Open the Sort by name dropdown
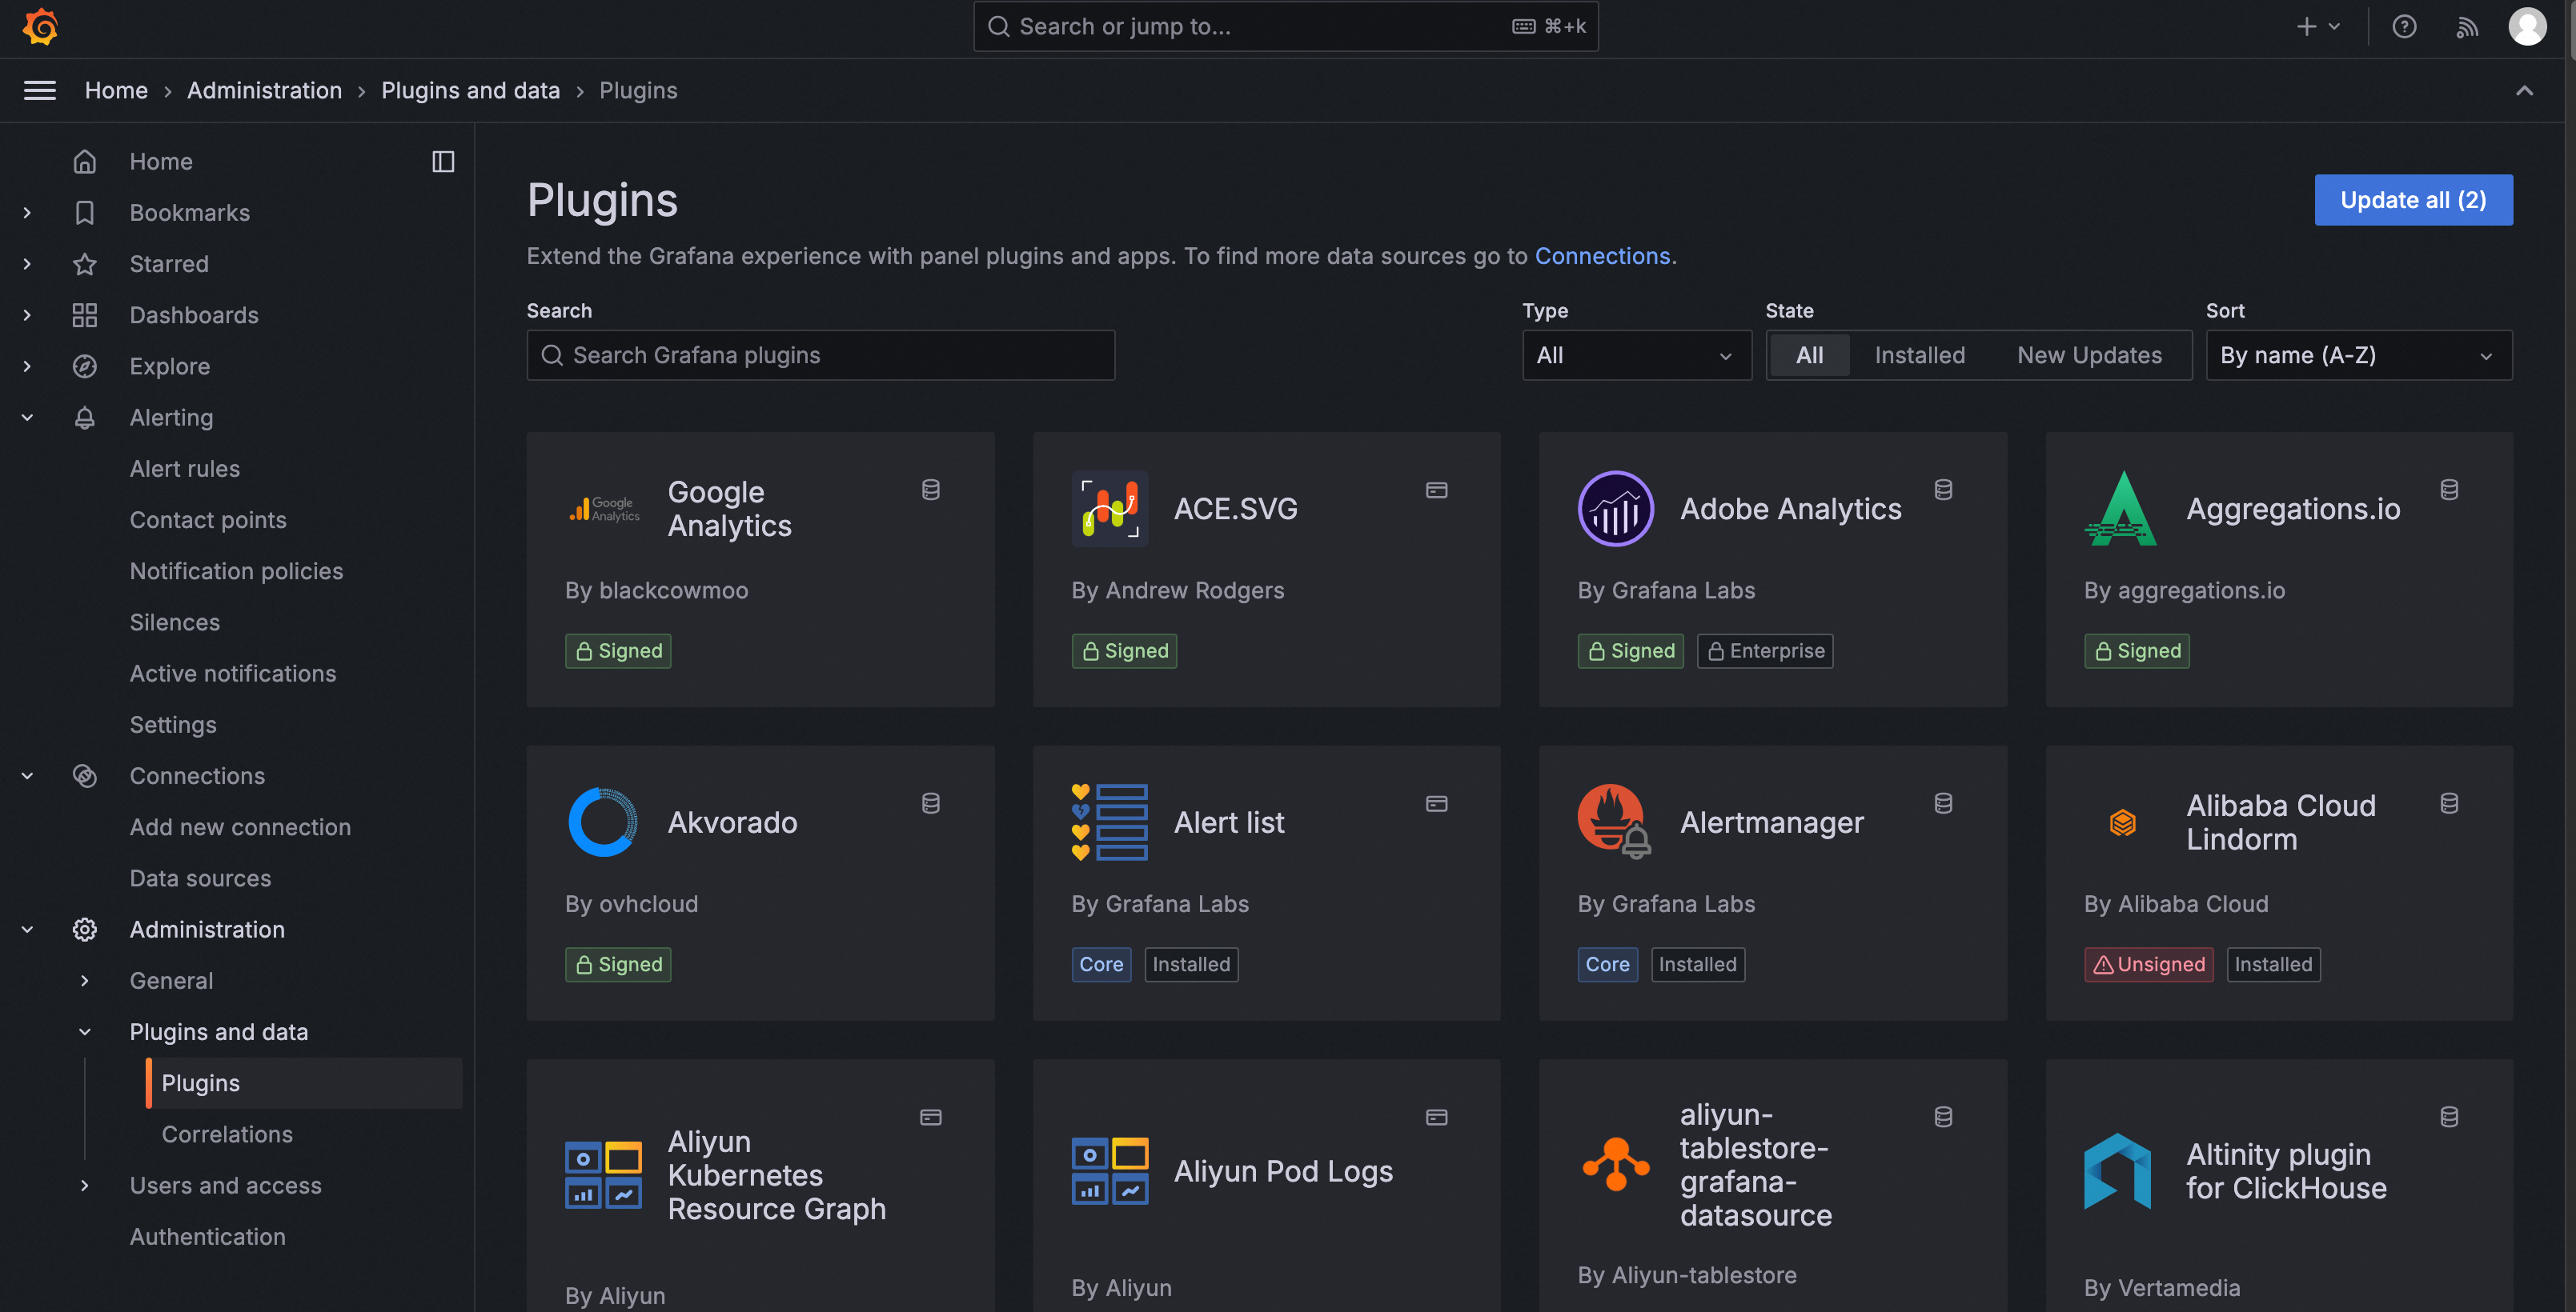Viewport: 2576px width, 1312px height. (x=2358, y=356)
